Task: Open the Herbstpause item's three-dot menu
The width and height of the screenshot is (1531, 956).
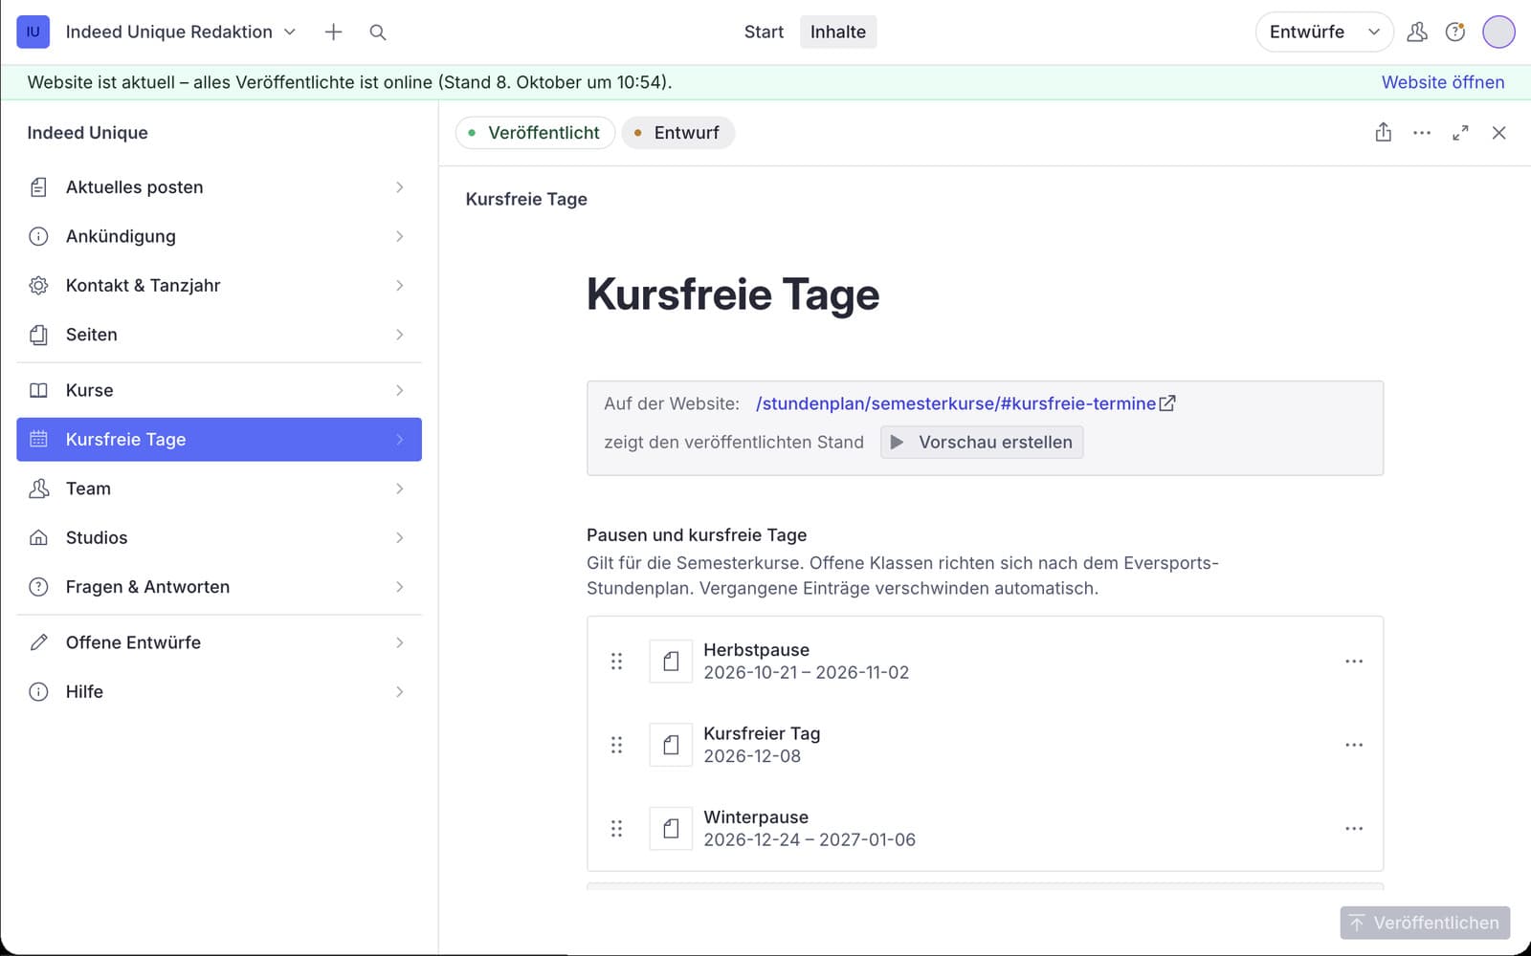Action: pyautogui.click(x=1354, y=662)
